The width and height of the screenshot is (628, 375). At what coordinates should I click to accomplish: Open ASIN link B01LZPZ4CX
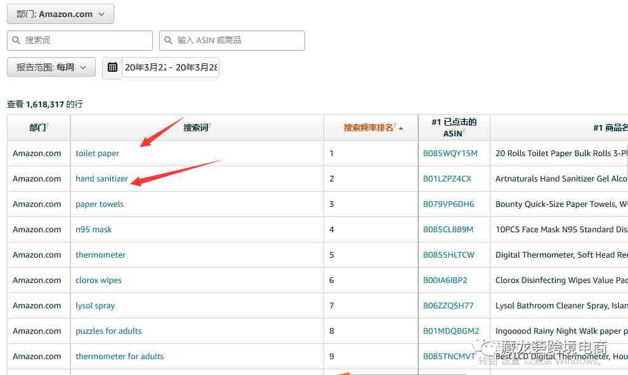[447, 179]
